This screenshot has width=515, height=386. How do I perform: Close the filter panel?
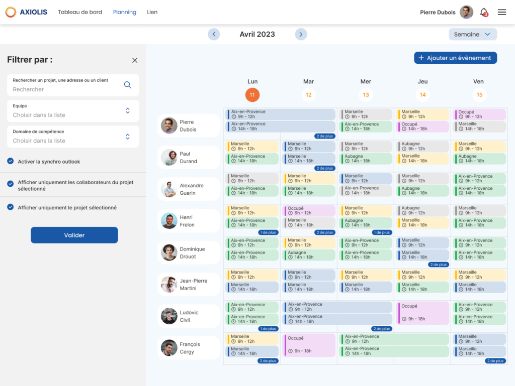pyautogui.click(x=135, y=60)
